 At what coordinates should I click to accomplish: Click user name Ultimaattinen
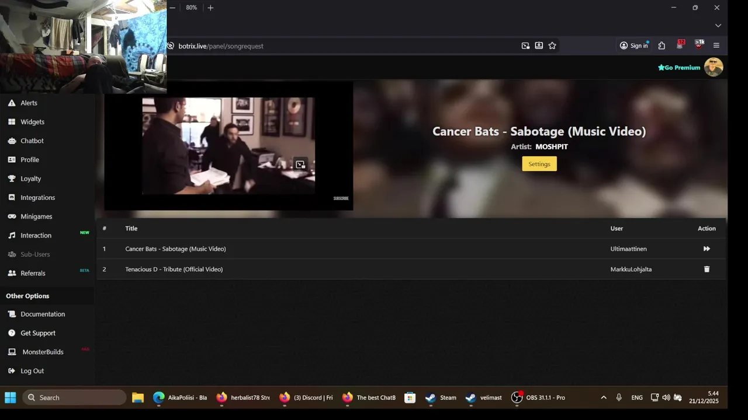click(x=628, y=249)
